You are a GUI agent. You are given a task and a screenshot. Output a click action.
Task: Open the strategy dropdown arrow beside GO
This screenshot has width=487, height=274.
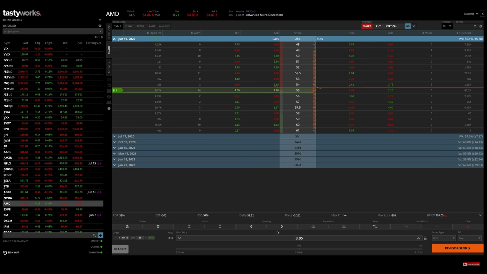coord(414,26)
